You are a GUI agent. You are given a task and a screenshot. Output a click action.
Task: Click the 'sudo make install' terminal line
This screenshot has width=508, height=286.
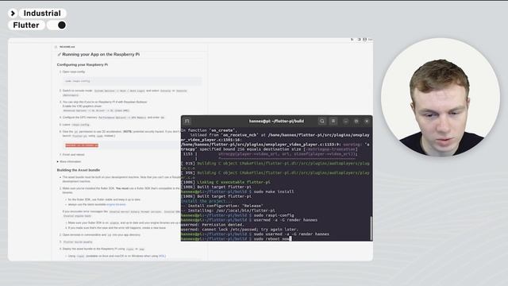pos(237,191)
